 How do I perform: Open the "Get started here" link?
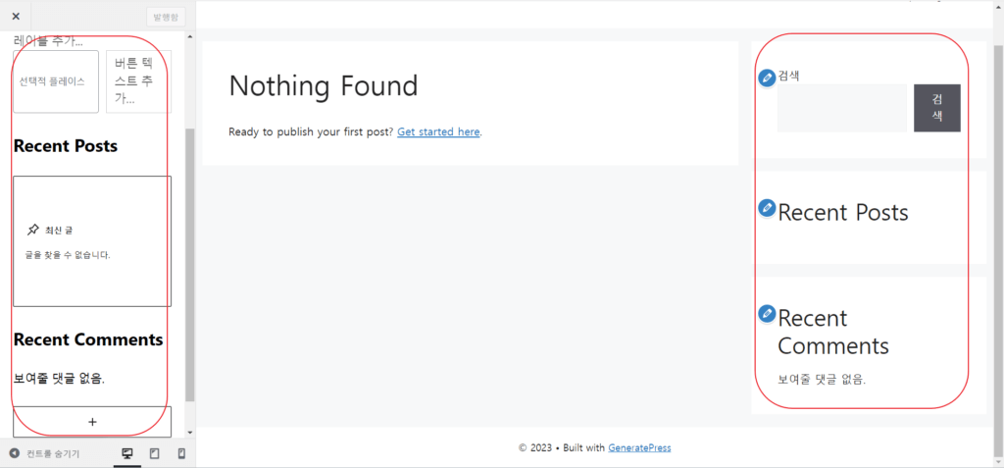pyautogui.click(x=438, y=131)
